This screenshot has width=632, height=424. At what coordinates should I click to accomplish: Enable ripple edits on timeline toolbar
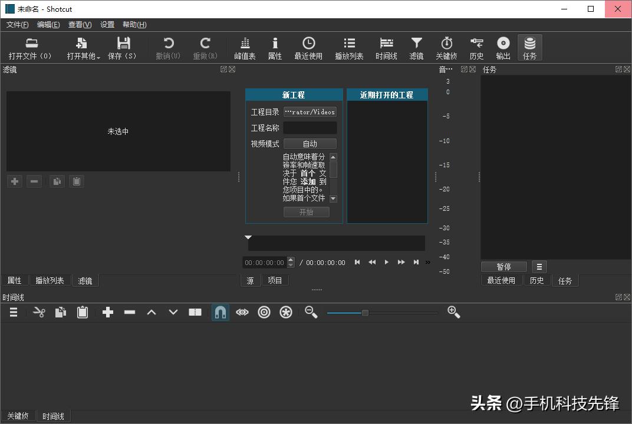(264, 312)
